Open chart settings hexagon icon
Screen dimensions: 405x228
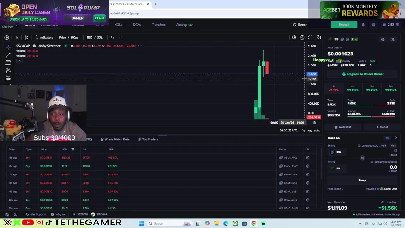[302, 37]
